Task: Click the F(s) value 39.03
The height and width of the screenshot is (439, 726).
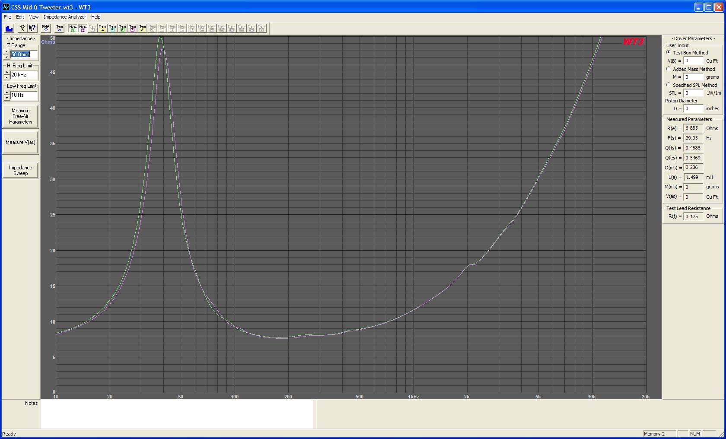Action: (x=693, y=138)
